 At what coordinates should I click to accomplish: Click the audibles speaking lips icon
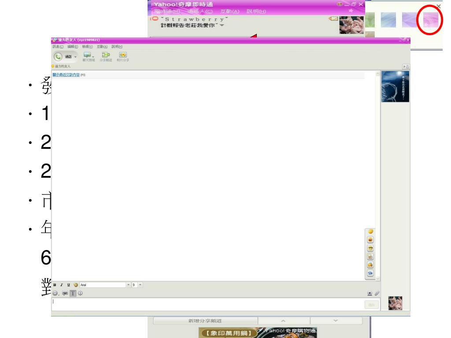click(x=65, y=293)
